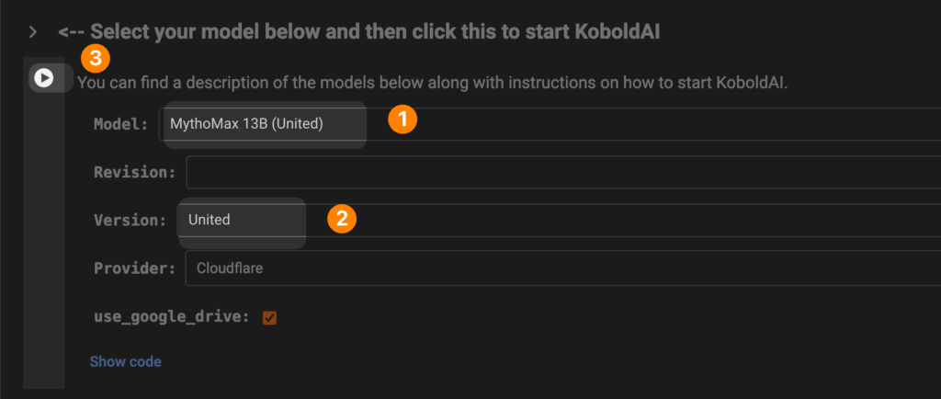941x399 pixels.
Task: Run the KoboldAI cell with play button
Action: [x=43, y=77]
